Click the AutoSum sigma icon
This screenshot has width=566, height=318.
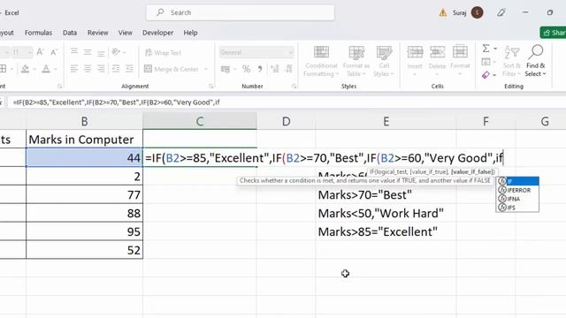[x=486, y=49]
